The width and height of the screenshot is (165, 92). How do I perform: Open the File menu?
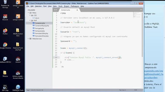28,6
